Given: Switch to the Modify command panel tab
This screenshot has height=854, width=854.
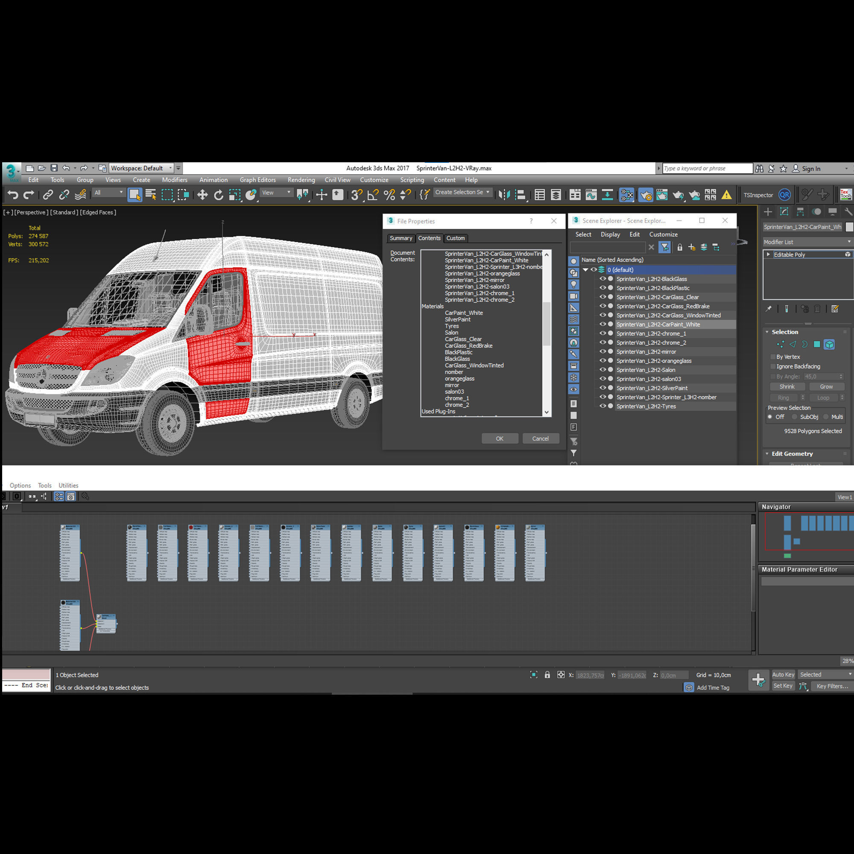Looking at the screenshot, I should point(784,212).
